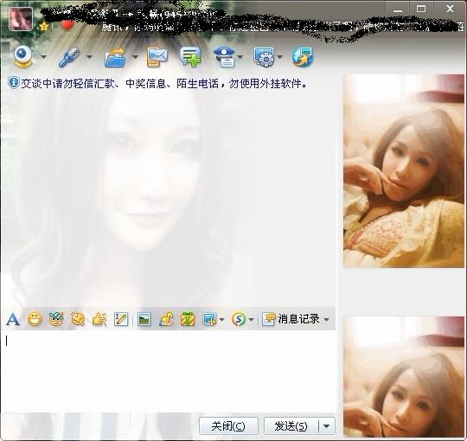Open the handwriting pencil input tool
This screenshot has height=441, width=467.
coord(121,319)
